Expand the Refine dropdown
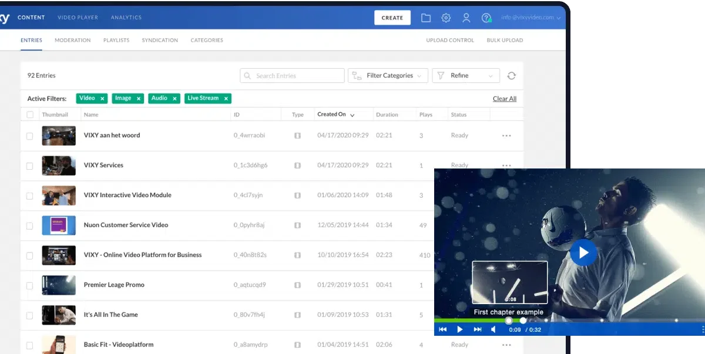Viewport: 705px width, 354px height. 466,76
